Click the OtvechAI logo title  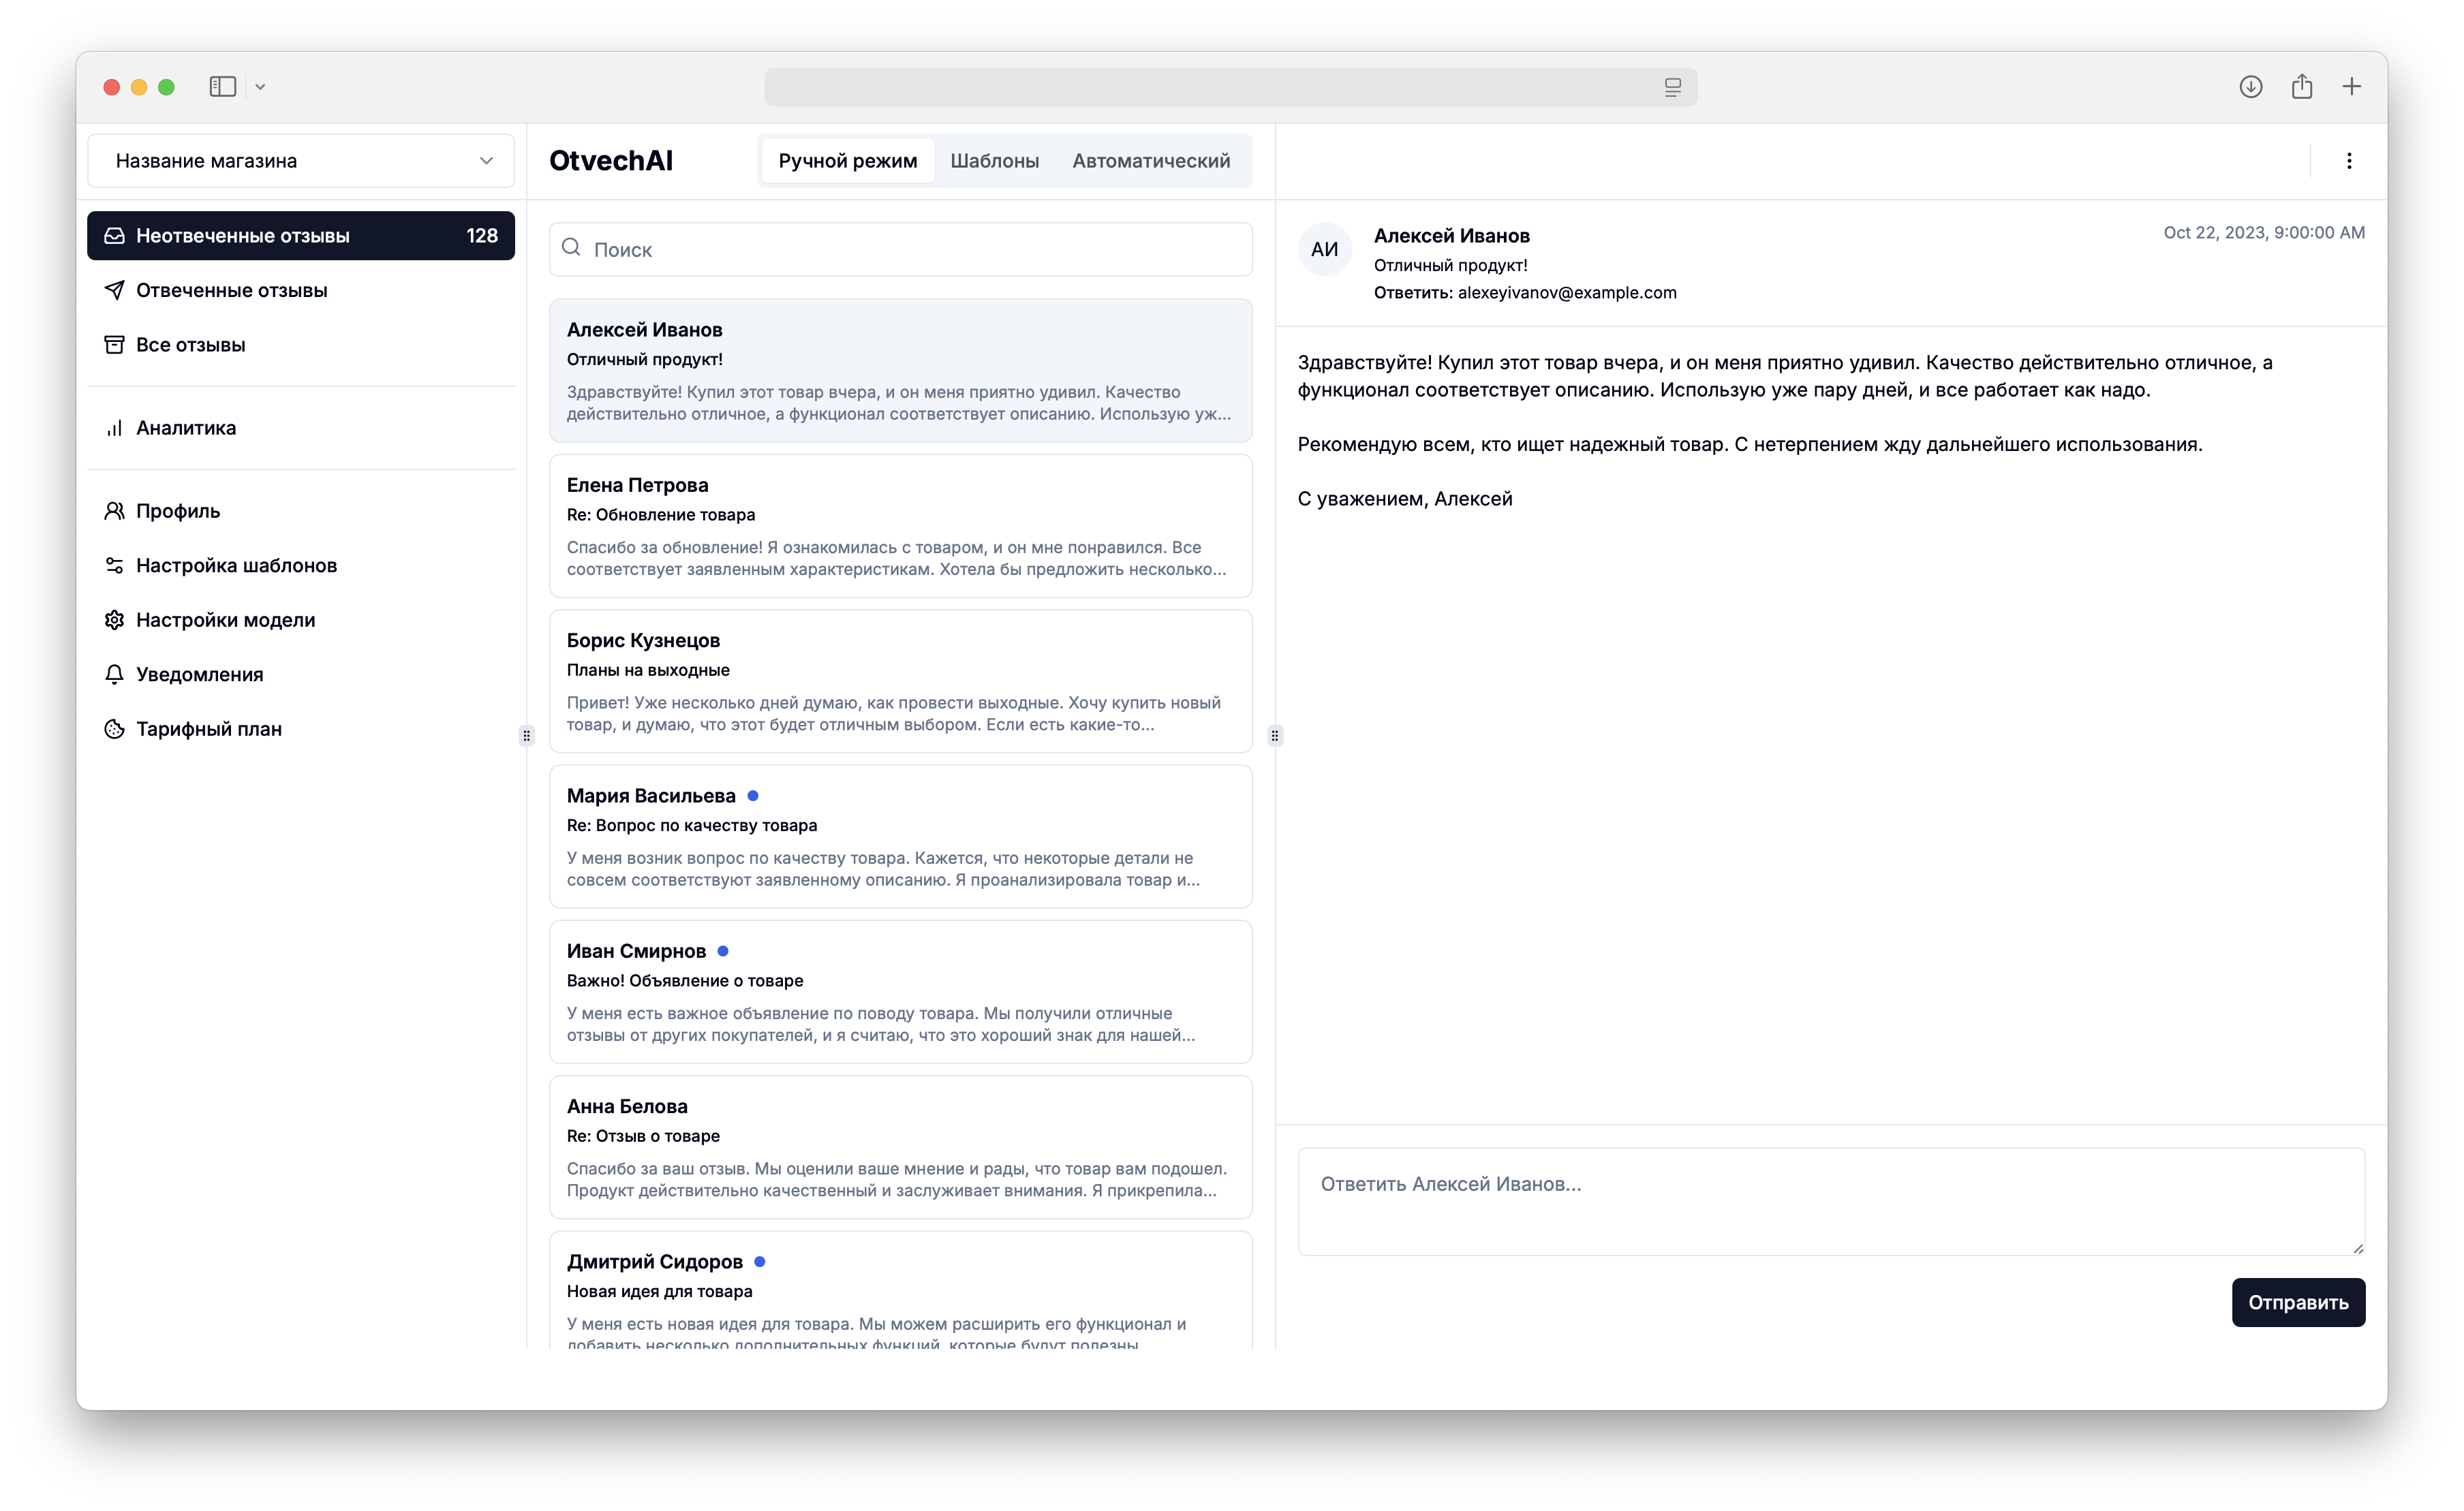(x=611, y=161)
